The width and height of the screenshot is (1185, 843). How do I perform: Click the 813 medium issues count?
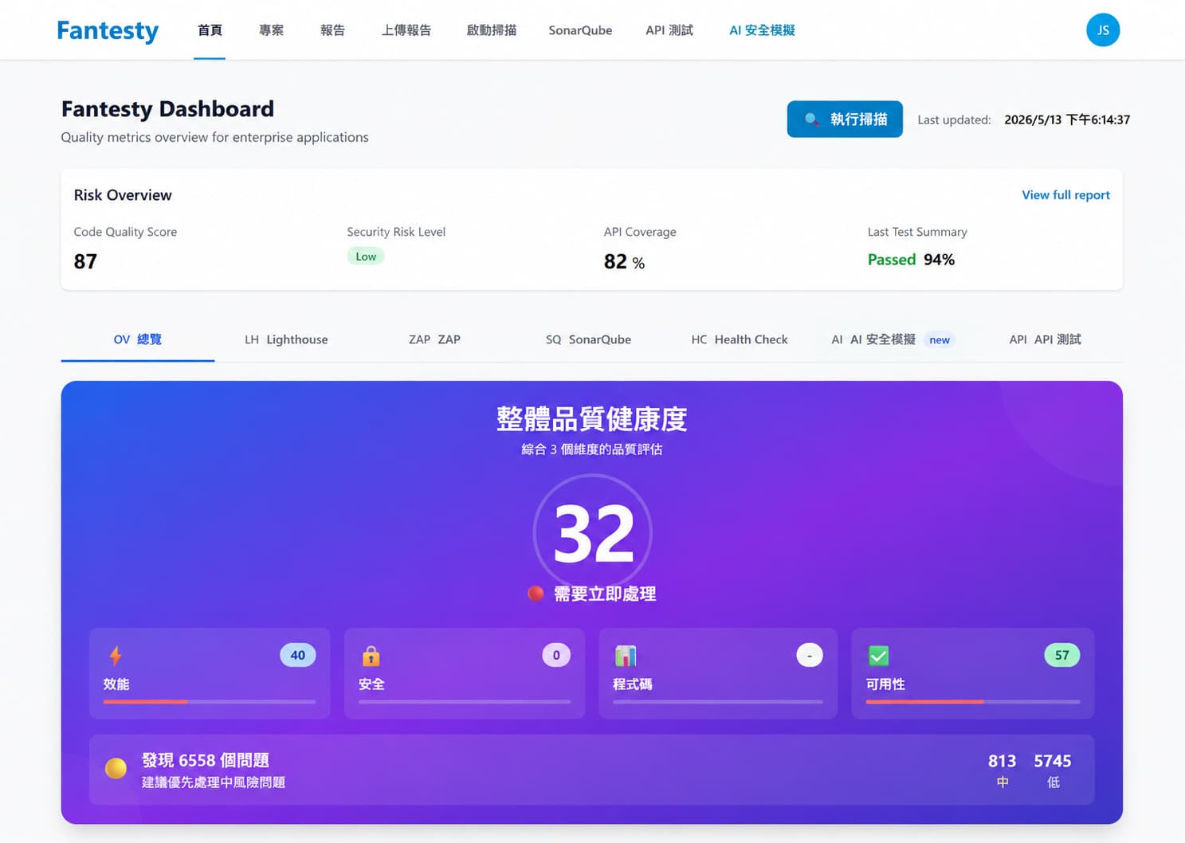point(1002,761)
